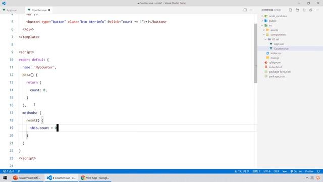The image size is (323, 182).
Task: Click 'reset()' on line 18
Action: coord(33,120)
